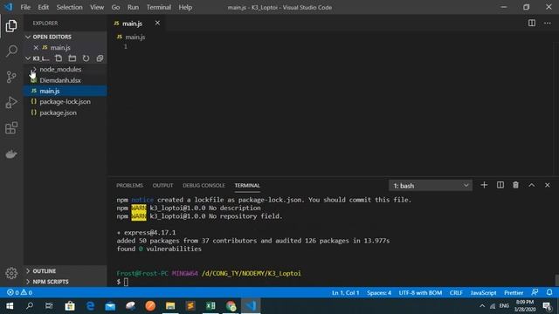The image size is (559, 314).
Task: Open the Edit menu
Action: coord(43,7)
